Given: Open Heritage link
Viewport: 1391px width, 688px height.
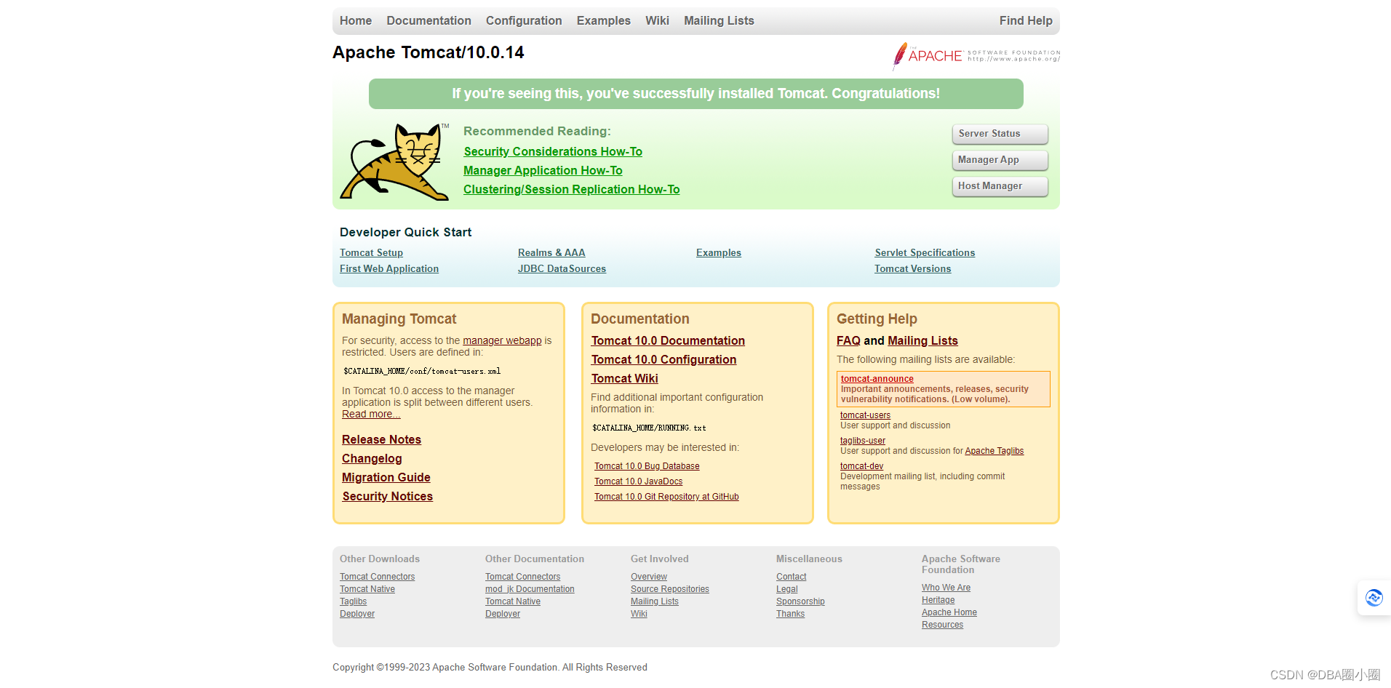Looking at the screenshot, I should click(x=938, y=600).
